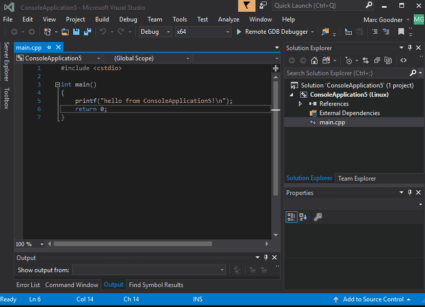Viewport: 425px width, 307px height.
Task: Open a file using the Open File icon
Action: [x=64, y=31]
